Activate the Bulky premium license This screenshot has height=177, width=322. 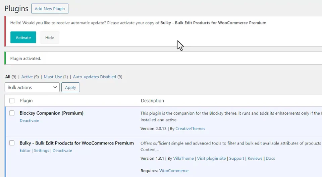coord(23,37)
